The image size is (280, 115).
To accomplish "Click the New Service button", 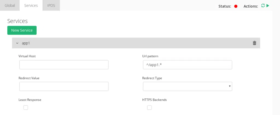I will 22,30.
